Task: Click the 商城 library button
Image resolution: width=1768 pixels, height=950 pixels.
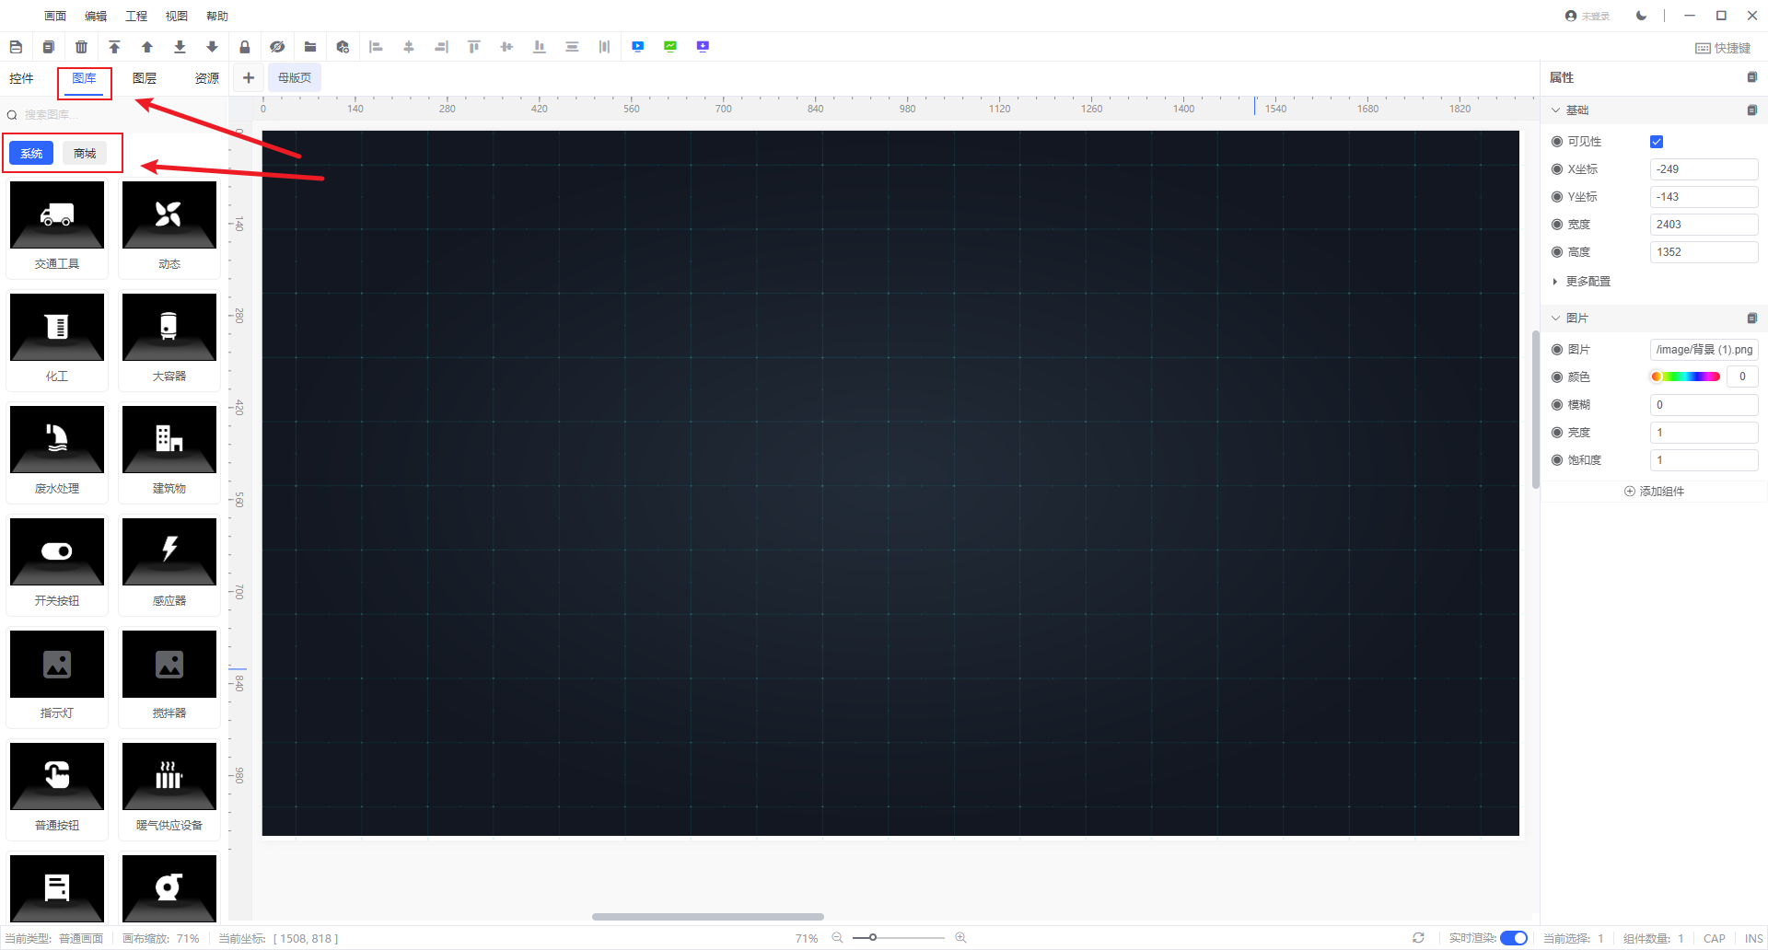Action: click(x=85, y=154)
